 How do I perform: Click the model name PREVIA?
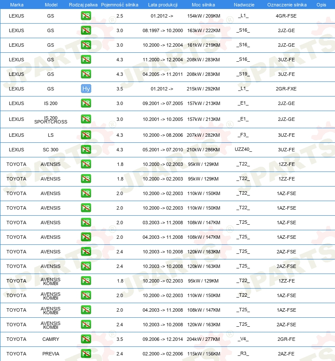pos(51,354)
